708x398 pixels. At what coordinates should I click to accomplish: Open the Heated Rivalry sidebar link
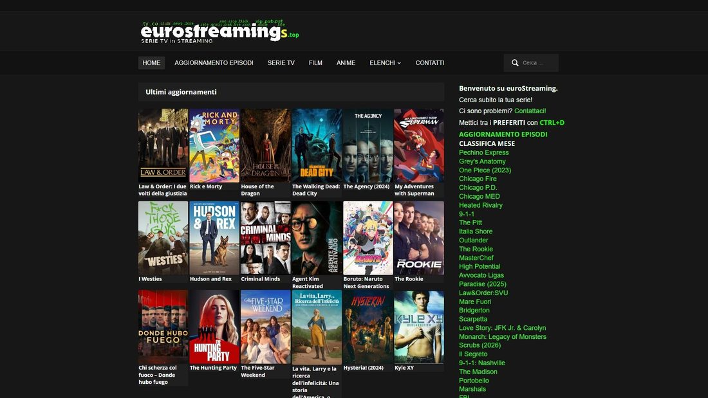click(x=481, y=205)
